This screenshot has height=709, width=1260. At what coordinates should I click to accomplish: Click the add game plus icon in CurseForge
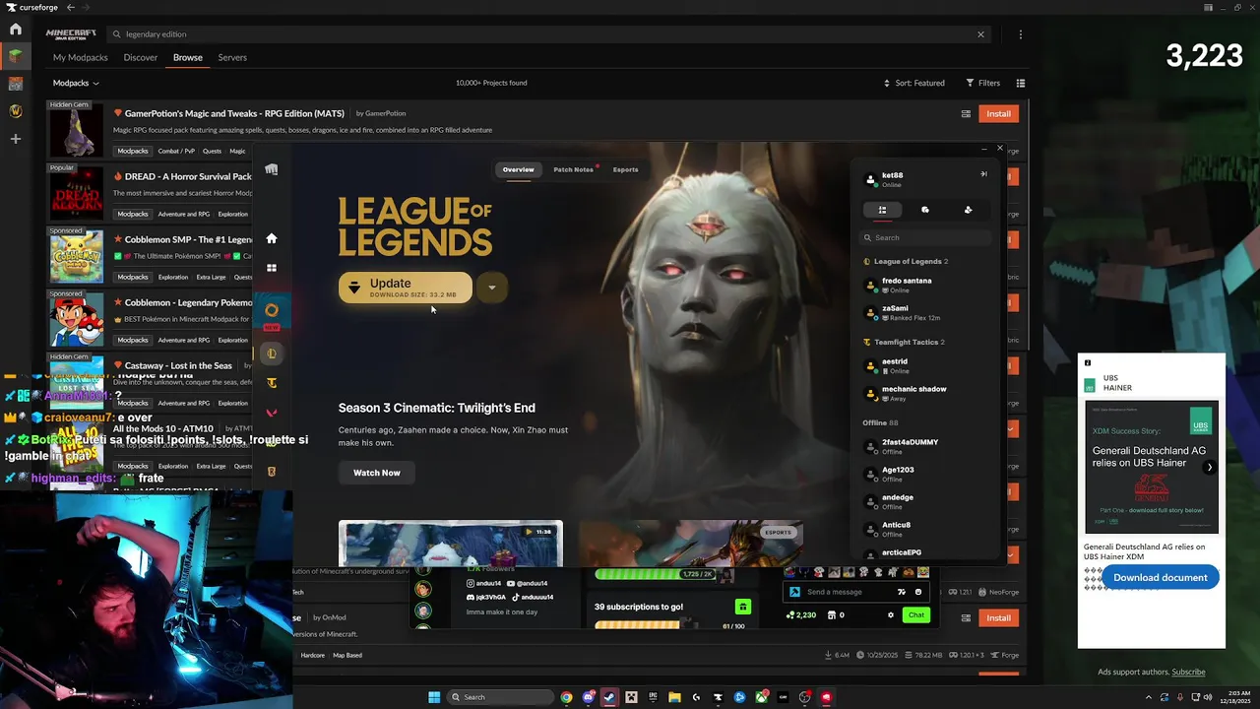pos(16,139)
